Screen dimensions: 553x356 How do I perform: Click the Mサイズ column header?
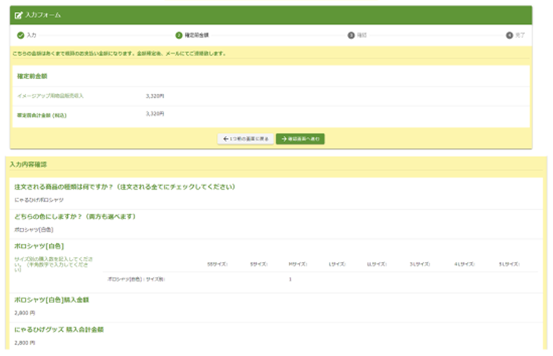click(298, 264)
